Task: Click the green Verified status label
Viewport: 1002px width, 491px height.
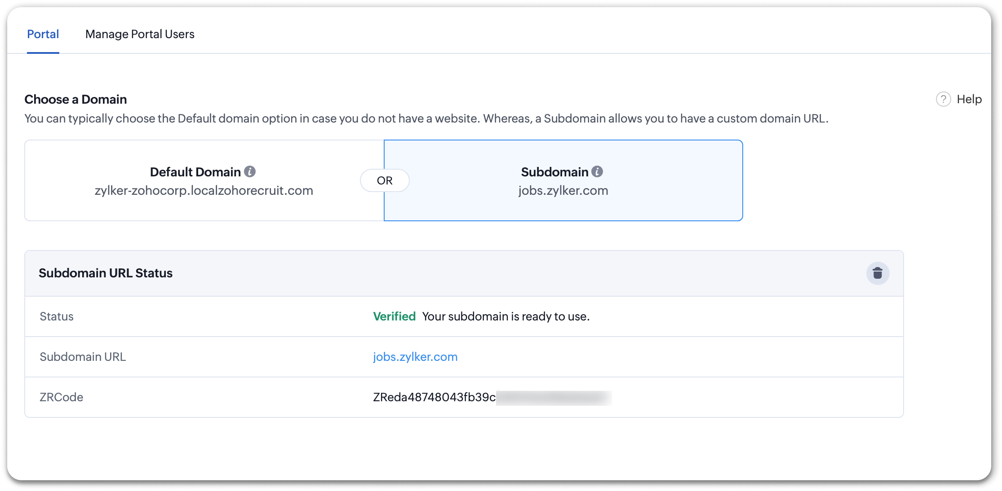Action: click(x=394, y=316)
